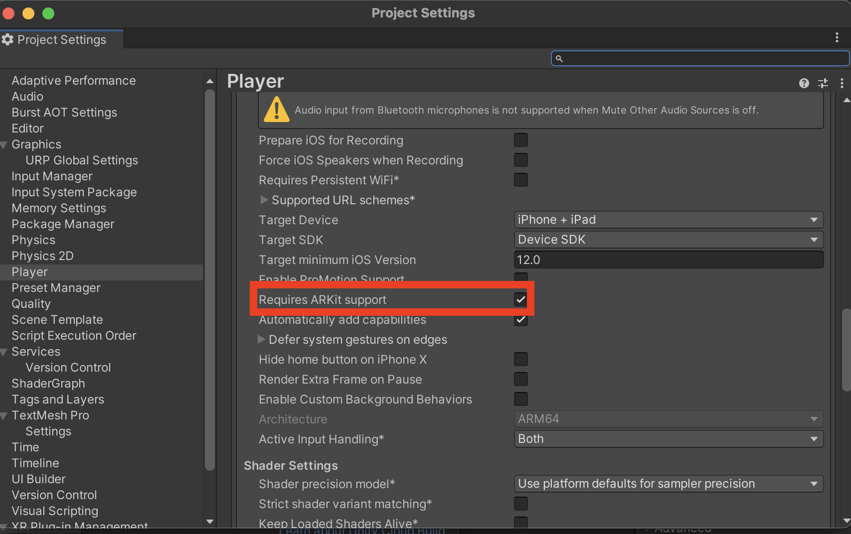Screen dimensions: 851x534
Task: Click the settings search field
Action: [x=700, y=58]
